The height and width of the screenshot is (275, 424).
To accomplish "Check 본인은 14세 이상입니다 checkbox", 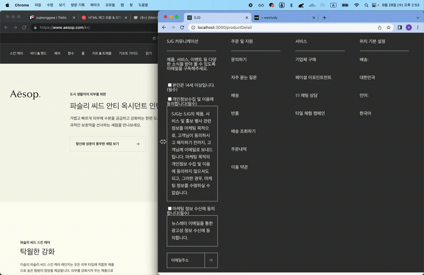I will pyautogui.click(x=169, y=85).
